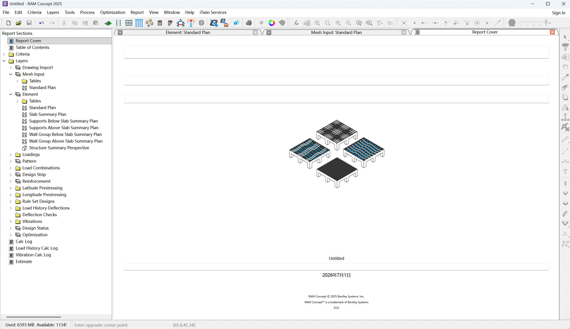This screenshot has height=329, width=570.
Task: Switch to Element: Standard Plan tab
Action: point(188,32)
